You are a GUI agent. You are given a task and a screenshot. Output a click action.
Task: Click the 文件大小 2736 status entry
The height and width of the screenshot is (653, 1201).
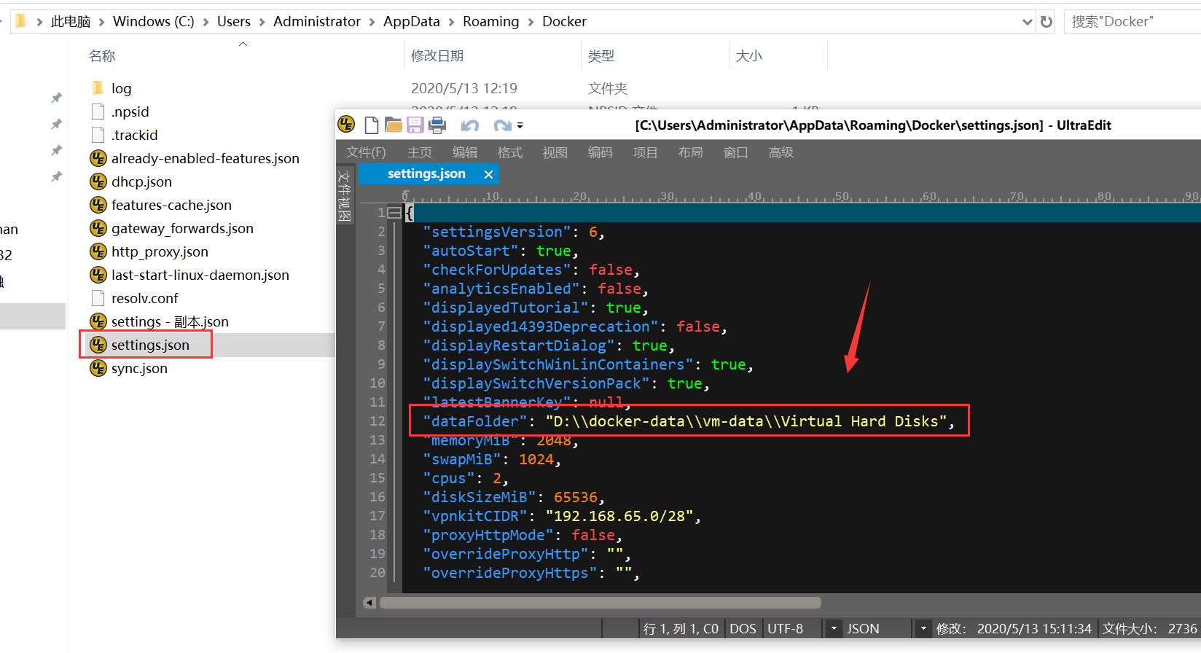tap(1150, 628)
